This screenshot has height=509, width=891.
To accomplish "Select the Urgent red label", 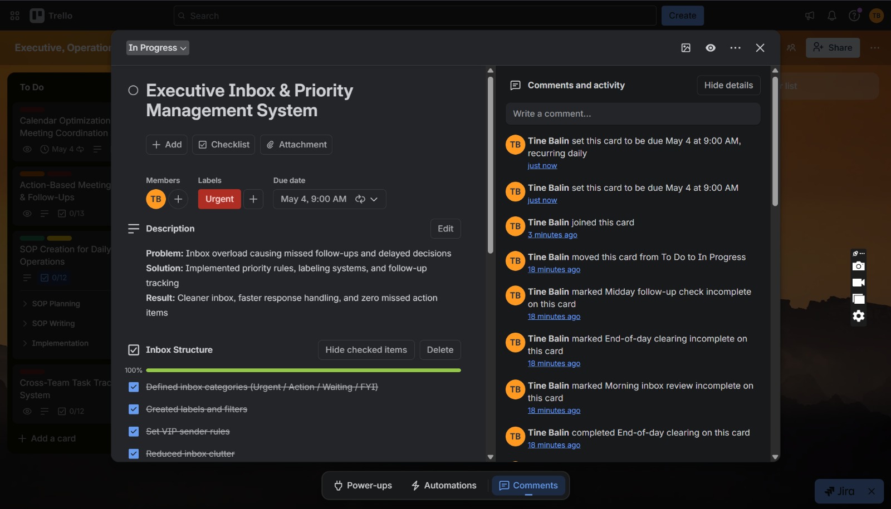I will tap(219, 199).
